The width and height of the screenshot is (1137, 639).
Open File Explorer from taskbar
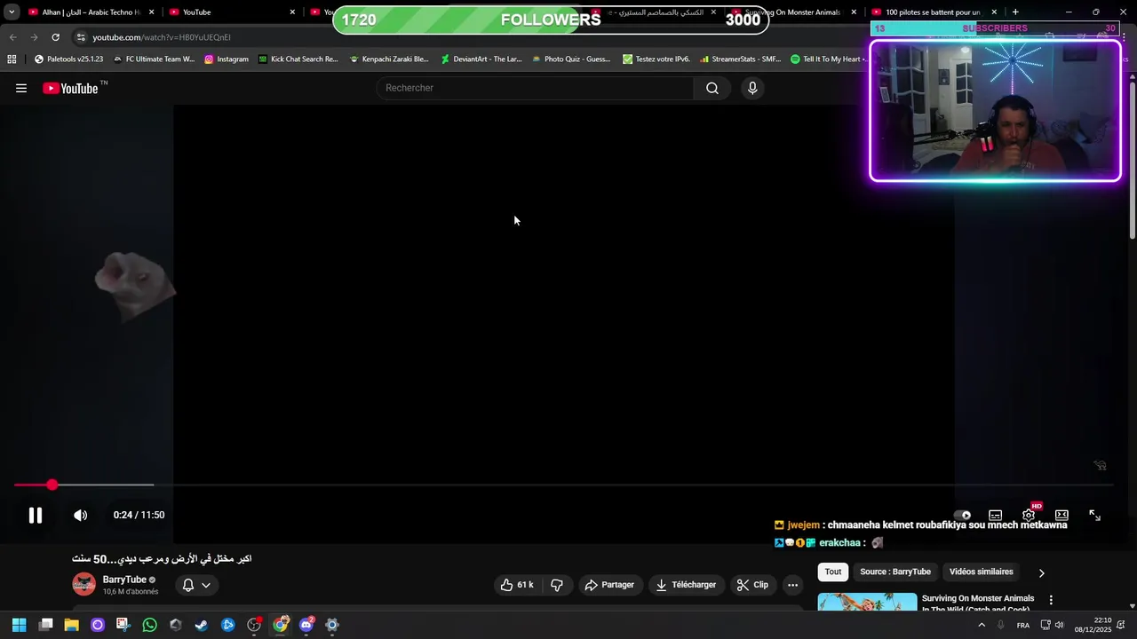(x=71, y=625)
